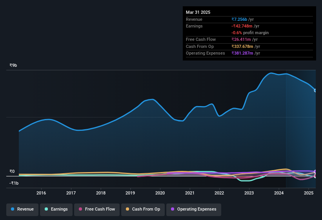Click the 2017 x-axis label
This screenshot has width=322, height=220.
click(71, 193)
